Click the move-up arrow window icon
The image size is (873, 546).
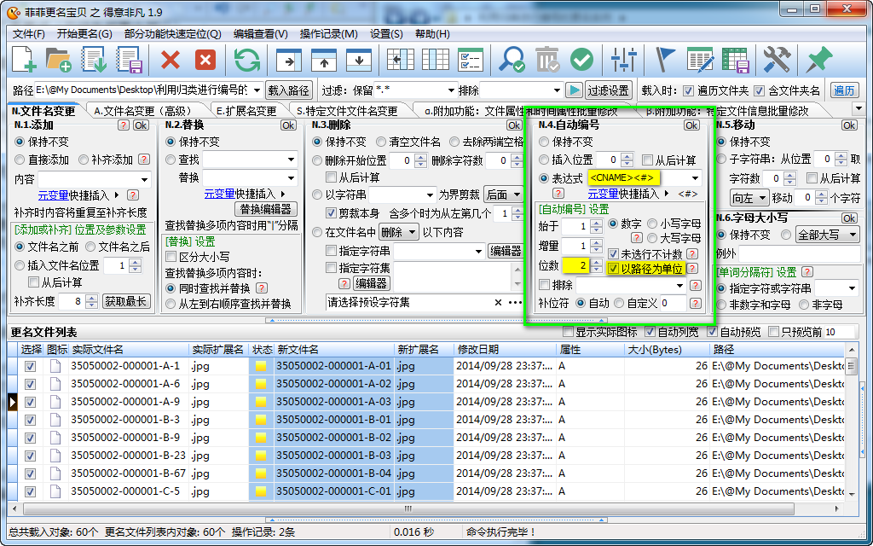point(324,60)
